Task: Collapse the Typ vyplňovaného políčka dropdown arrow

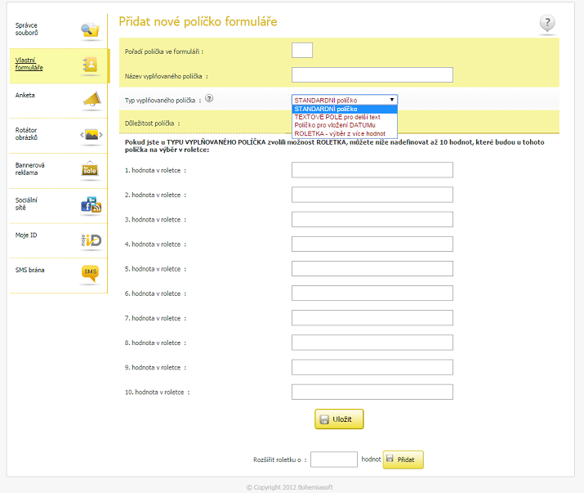Action: pyautogui.click(x=392, y=100)
